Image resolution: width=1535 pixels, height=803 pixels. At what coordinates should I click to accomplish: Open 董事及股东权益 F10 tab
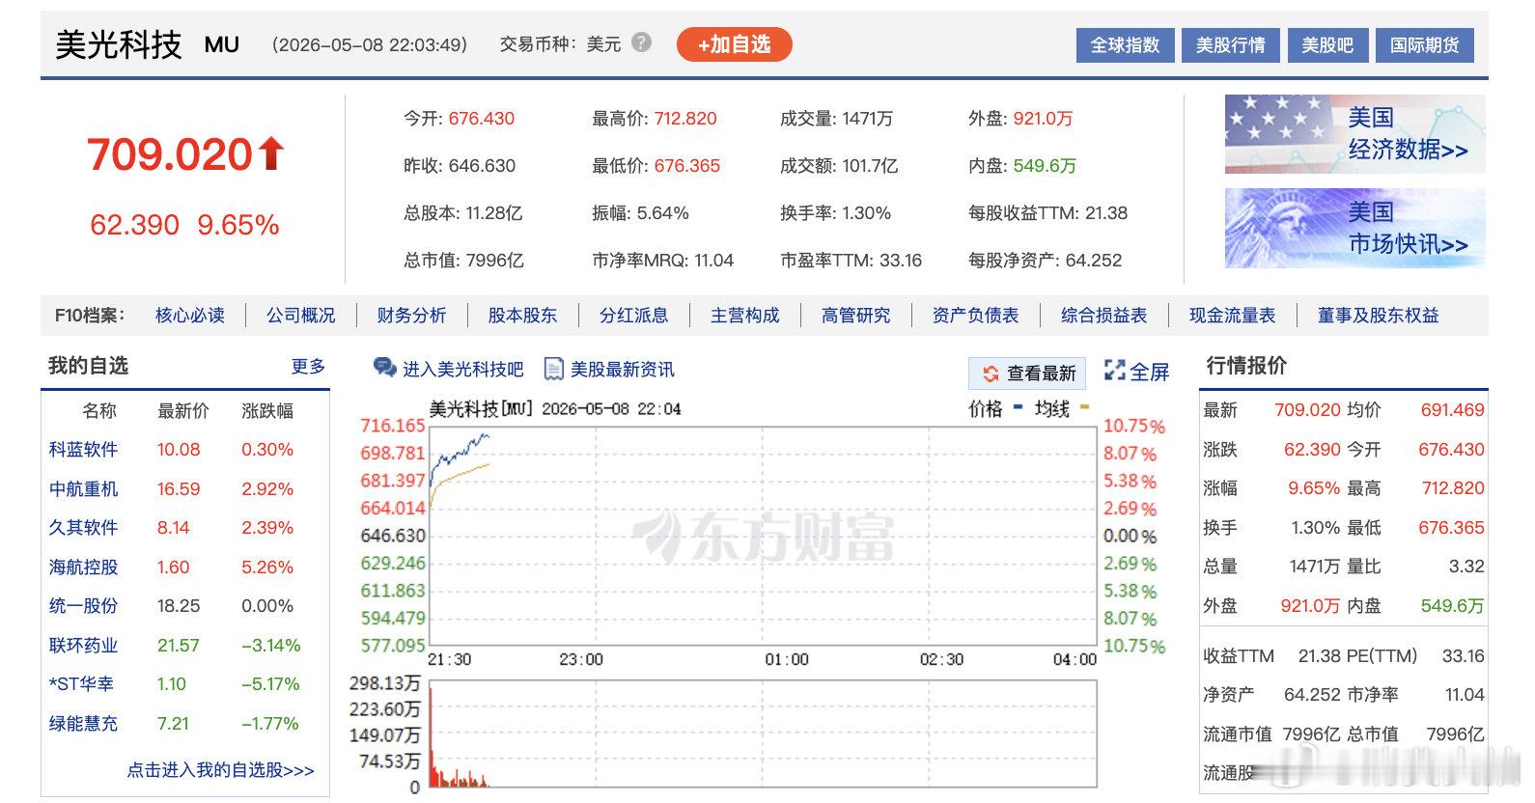[1378, 316]
